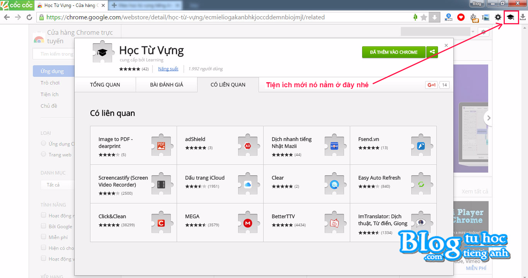
Task: Open downloads arrow at toolbar's far right
Action: (x=523, y=17)
